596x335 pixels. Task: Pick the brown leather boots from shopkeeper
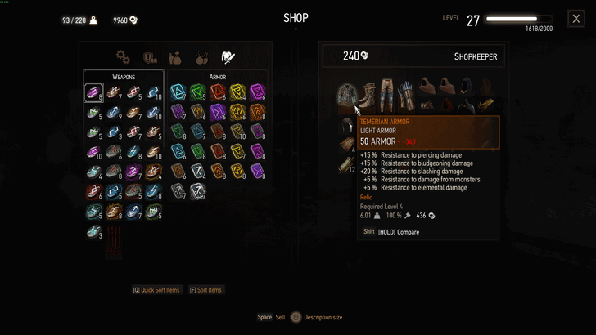coord(367,96)
